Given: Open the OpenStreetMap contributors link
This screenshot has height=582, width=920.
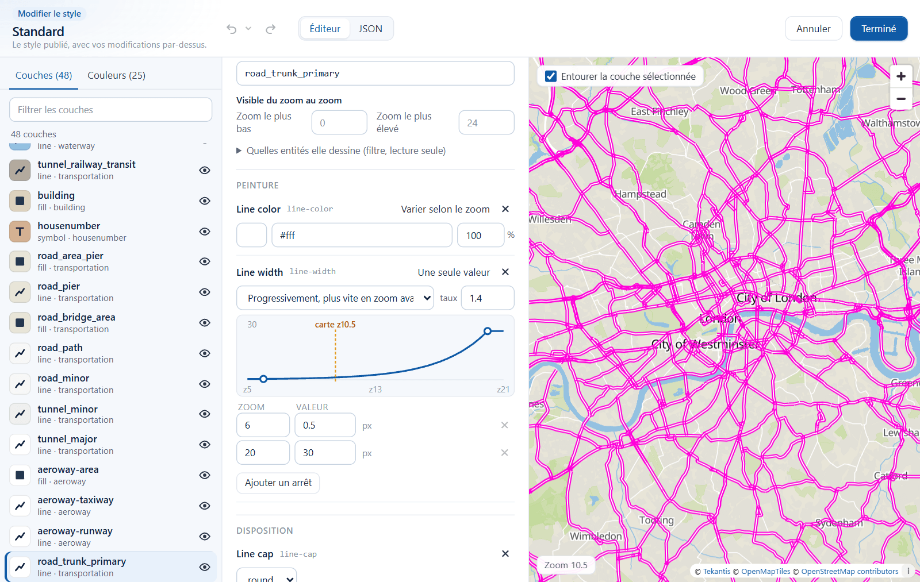Looking at the screenshot, I should click(x=849, y=572).
